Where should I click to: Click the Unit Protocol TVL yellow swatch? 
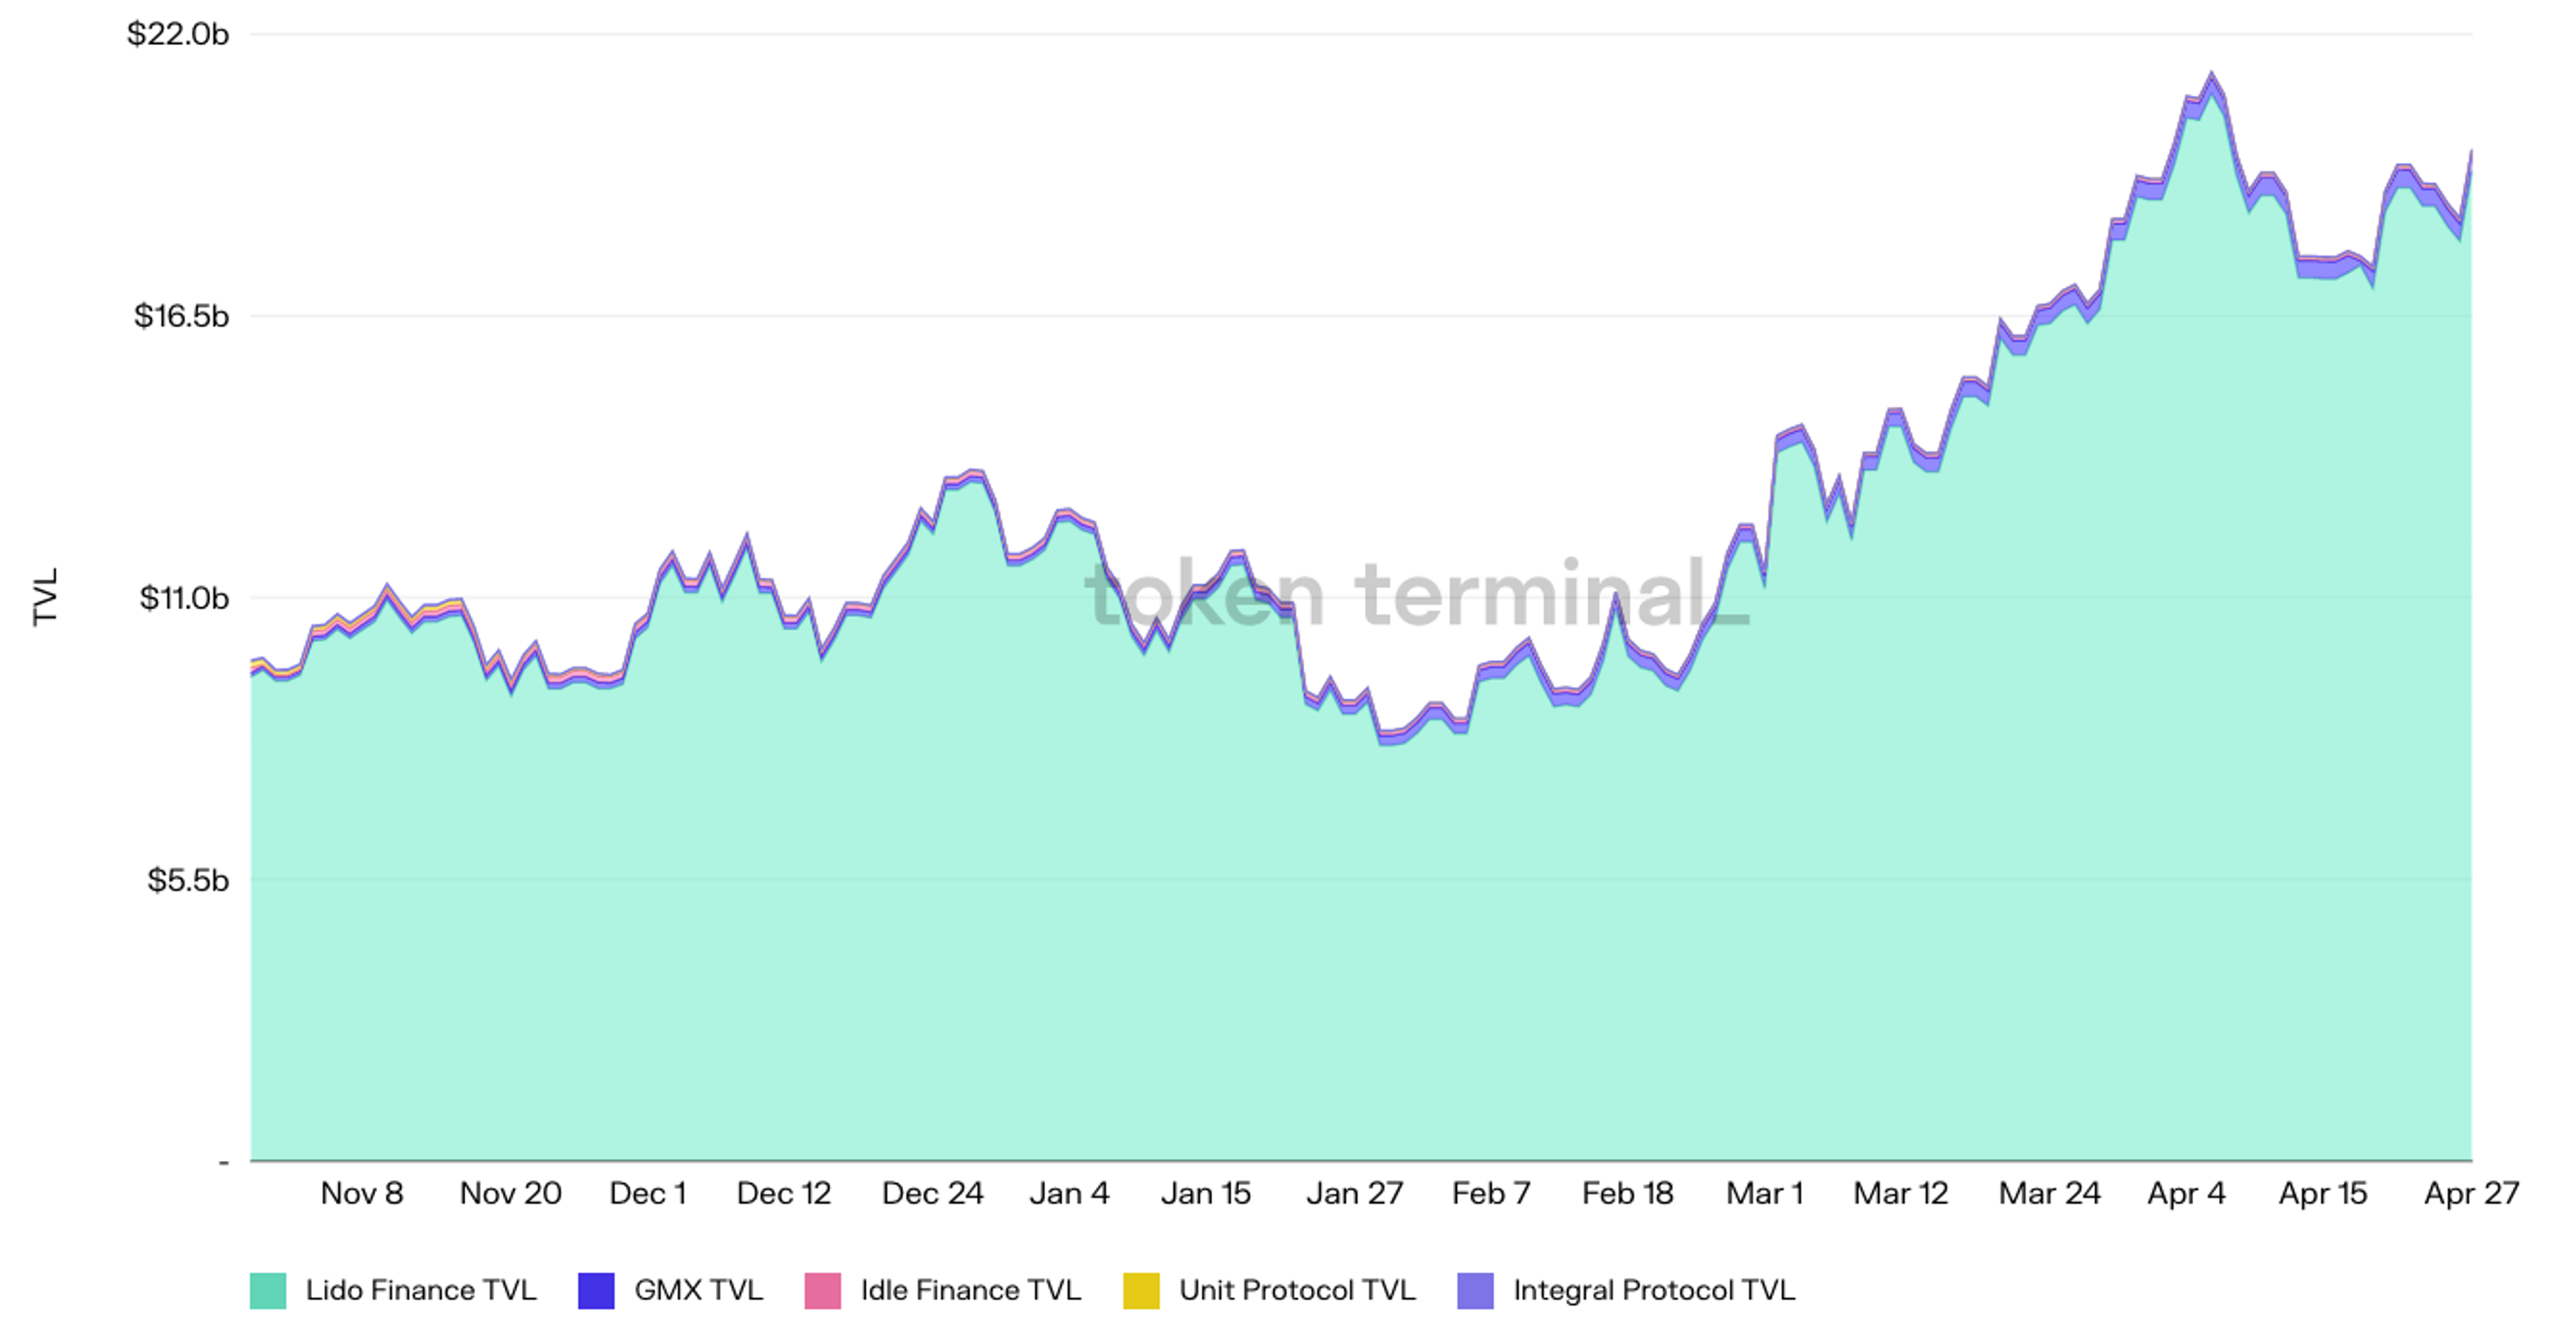(1141, 1290)
